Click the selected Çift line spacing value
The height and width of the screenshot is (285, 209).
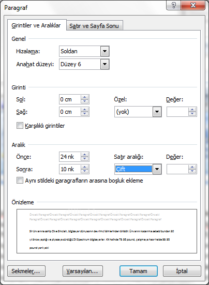(133, 169)
